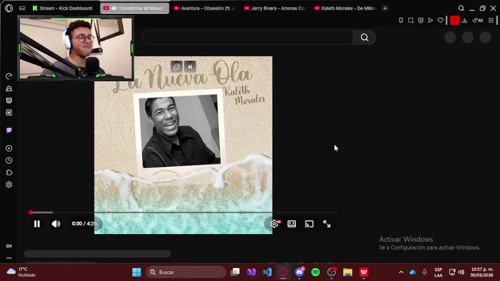Select the Transforma Mi Mundo tab

tap(135, 8)
